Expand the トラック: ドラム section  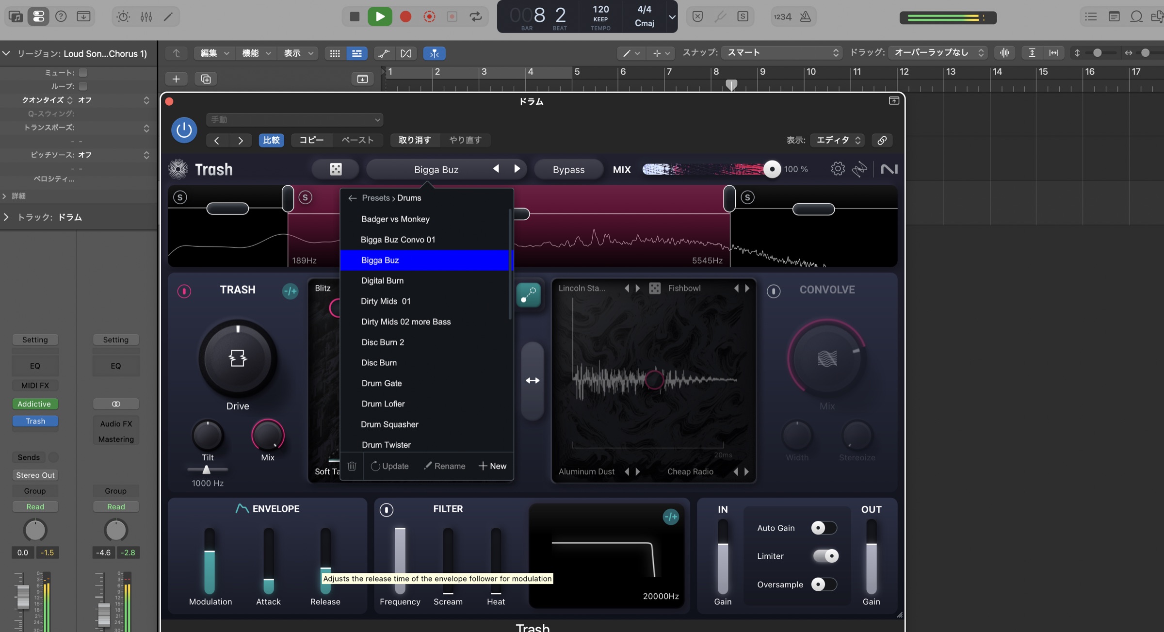[6, 217]
